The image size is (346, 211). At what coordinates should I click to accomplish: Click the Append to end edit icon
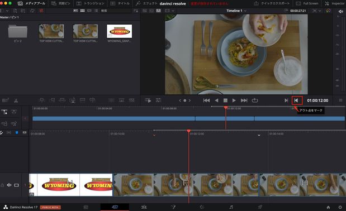tap(52, 100)
